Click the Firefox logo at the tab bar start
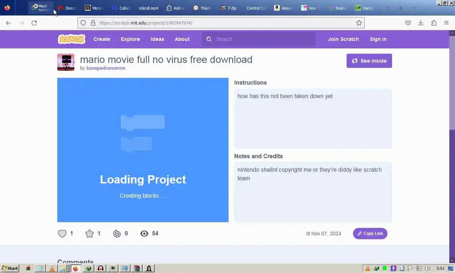Screen dimensions: 455x273 7,8
